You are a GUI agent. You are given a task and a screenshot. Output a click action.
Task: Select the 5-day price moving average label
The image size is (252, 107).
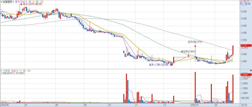[27, 2]
